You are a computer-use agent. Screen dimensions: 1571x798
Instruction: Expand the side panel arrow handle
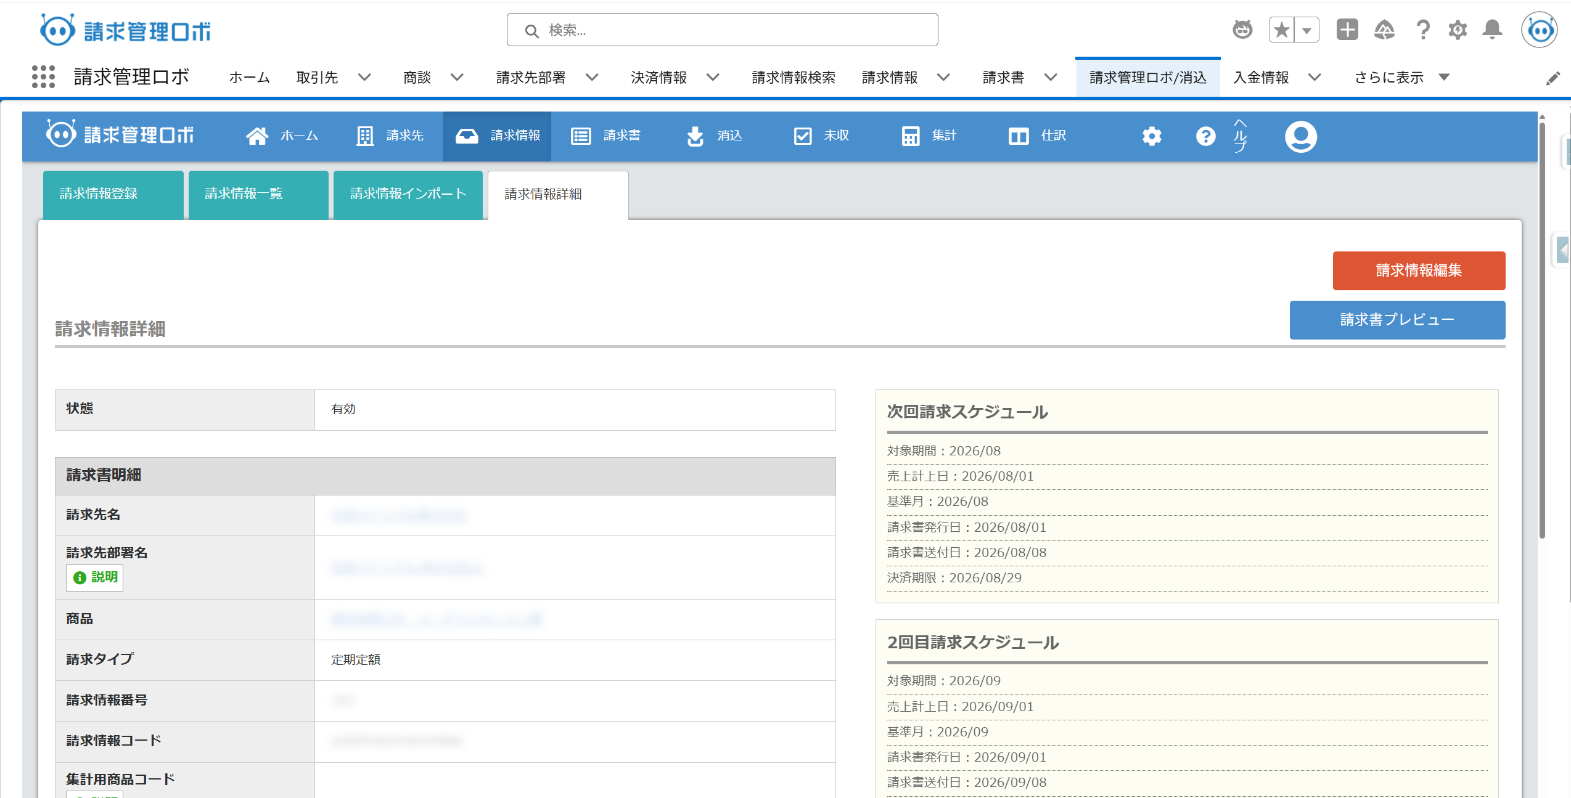1562,250
